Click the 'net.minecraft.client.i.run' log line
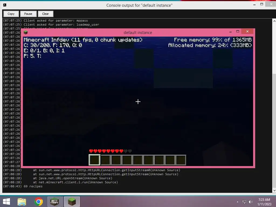Image resolution: width=276 pixels, height=207 pixels. coord(61,182)
